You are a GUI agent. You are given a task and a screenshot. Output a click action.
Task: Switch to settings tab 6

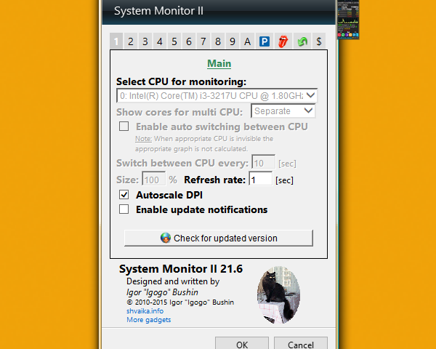pyautogui.click(x=189, y=41)
